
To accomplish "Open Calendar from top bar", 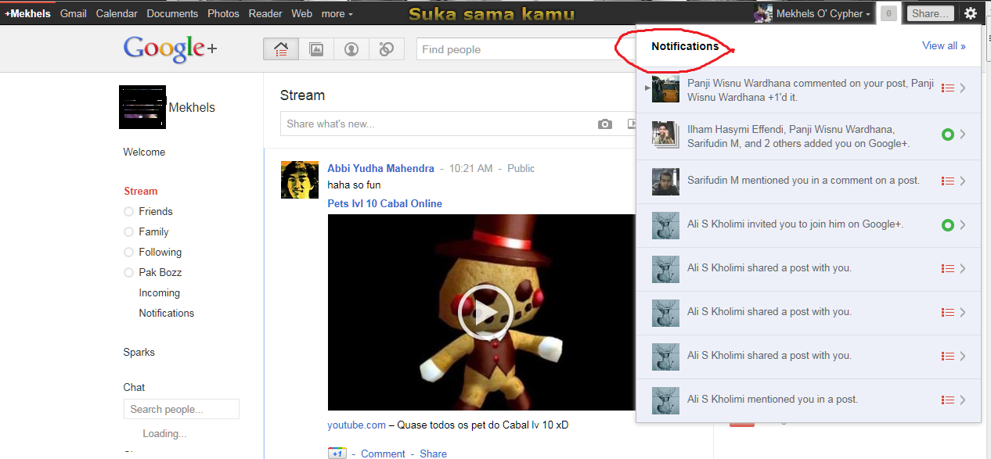I will [117, 13].
